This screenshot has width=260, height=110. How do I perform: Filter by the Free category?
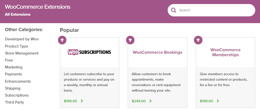(x=9, y=60)
